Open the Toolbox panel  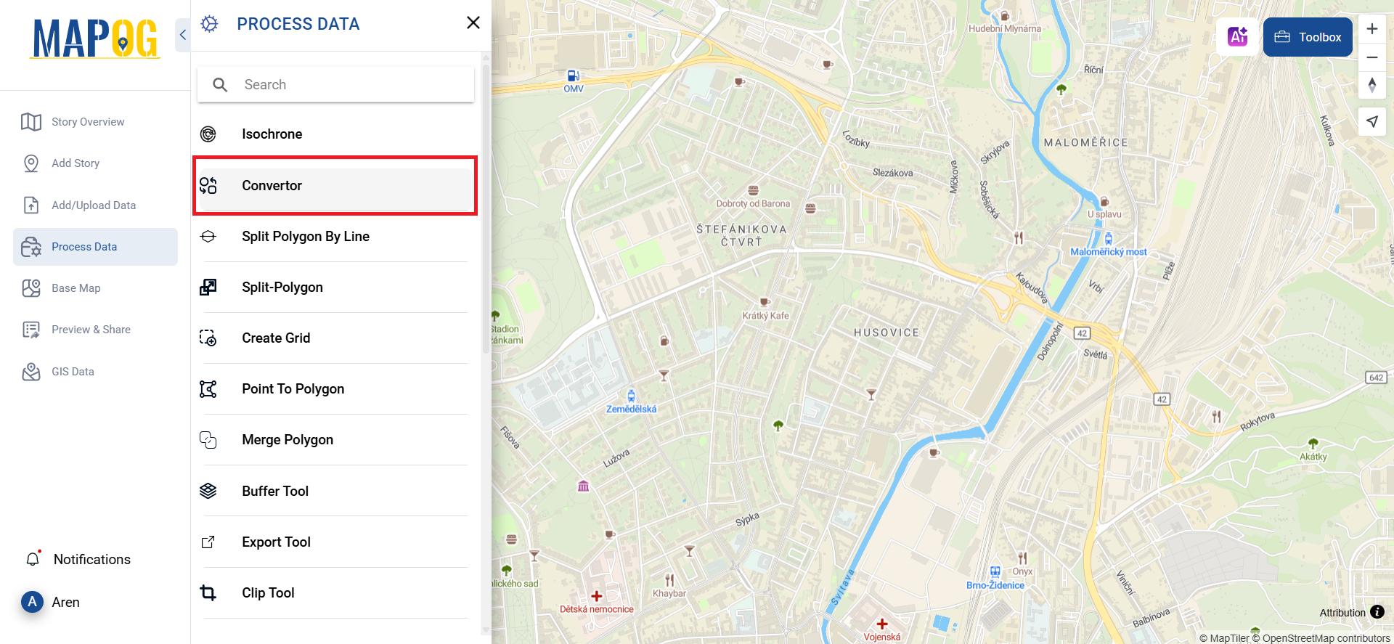tap(1308, 37)
